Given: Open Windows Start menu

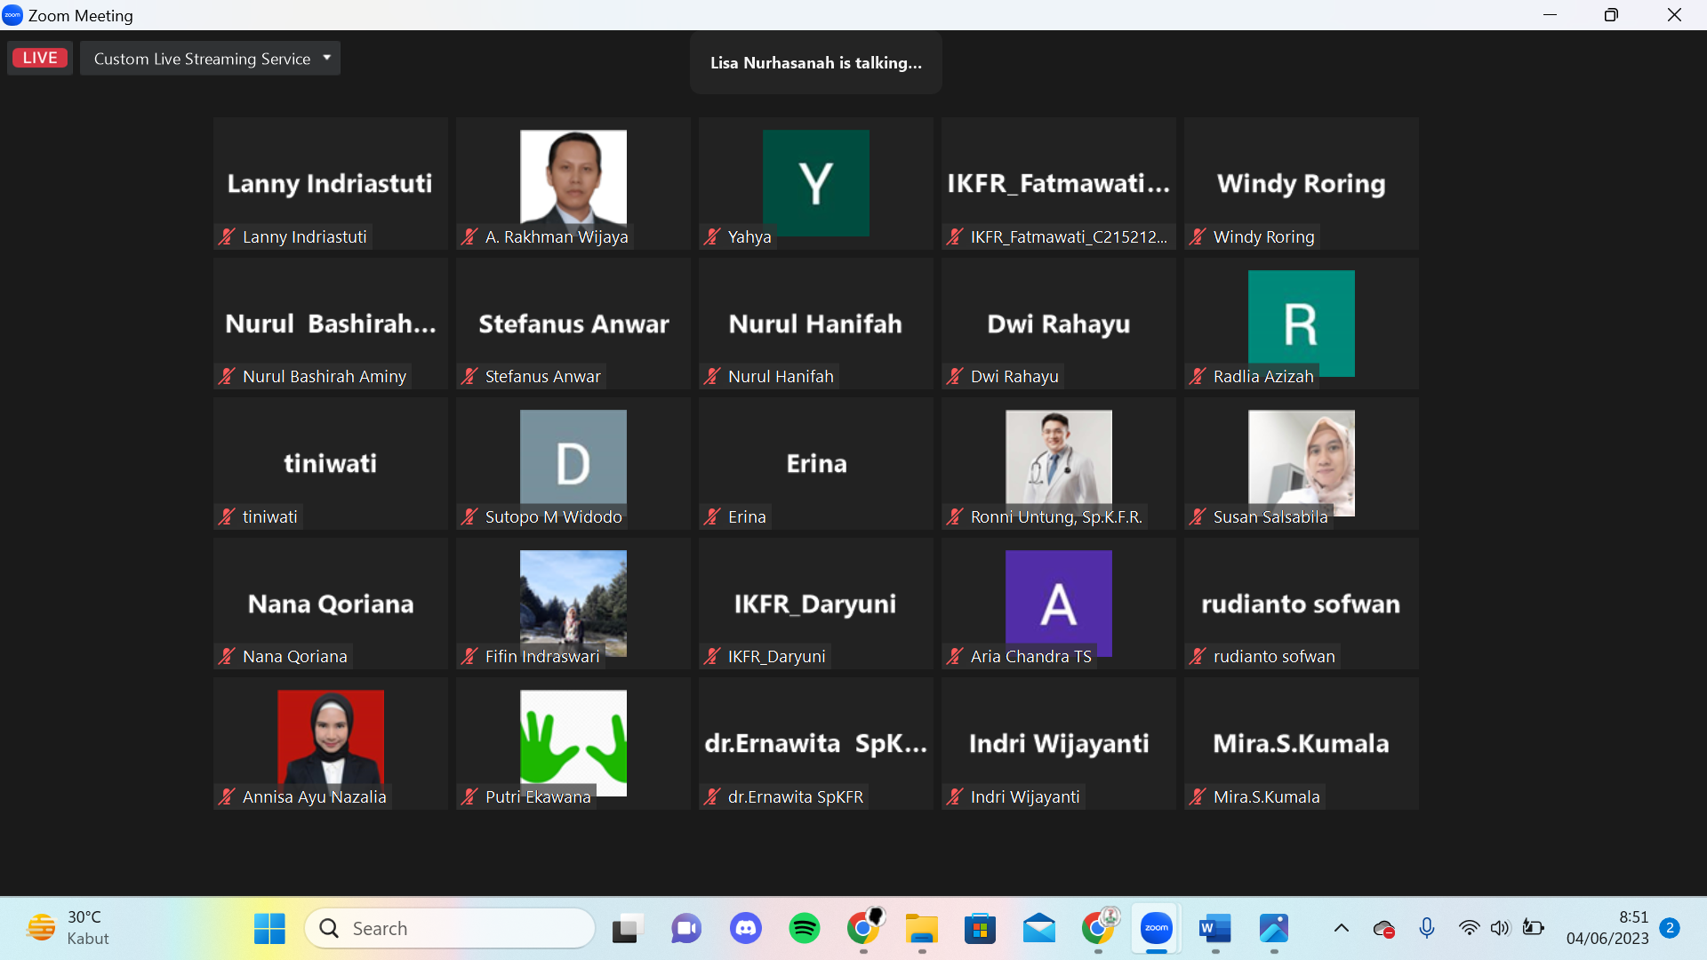Looking at the screenshot, I should click(269, 928).
